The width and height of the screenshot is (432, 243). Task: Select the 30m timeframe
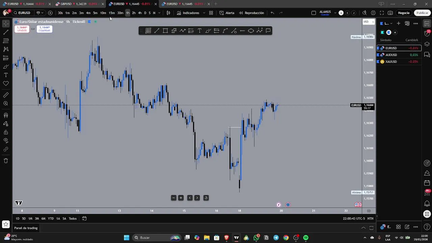point(120,13)
